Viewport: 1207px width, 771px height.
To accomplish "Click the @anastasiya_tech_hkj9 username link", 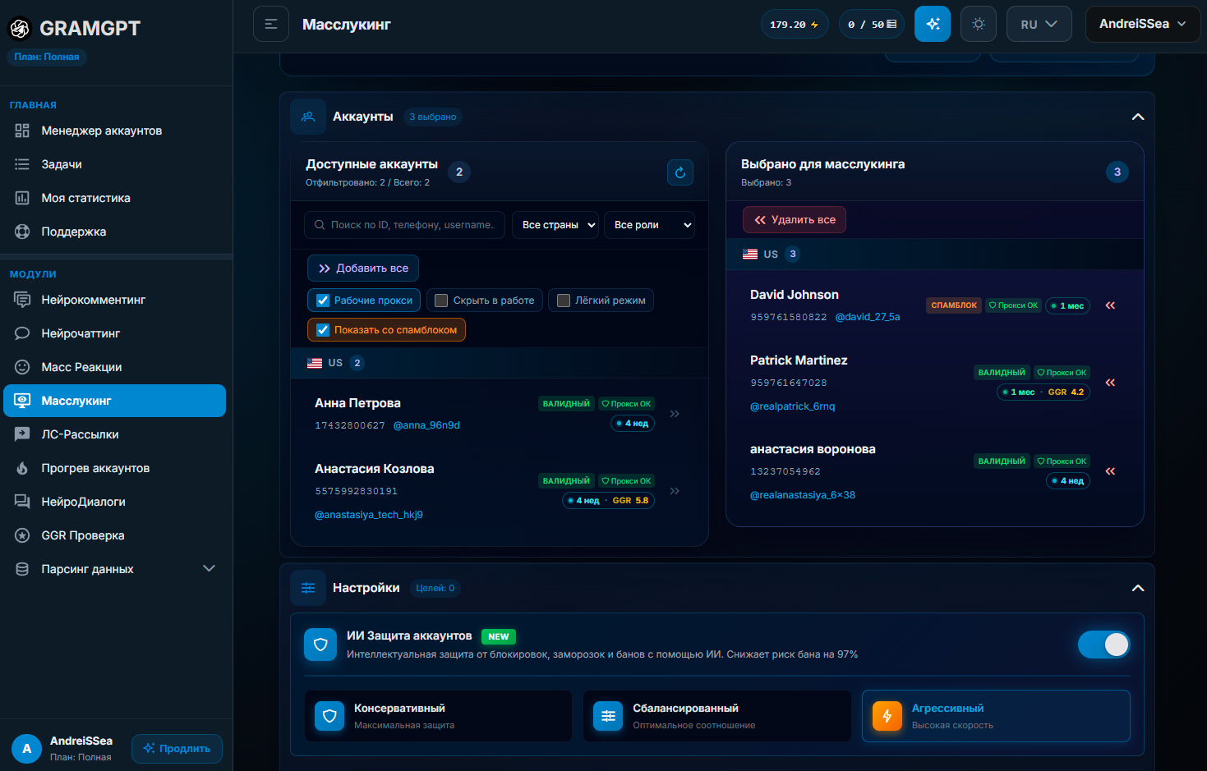I will click(x=369, y=515).
